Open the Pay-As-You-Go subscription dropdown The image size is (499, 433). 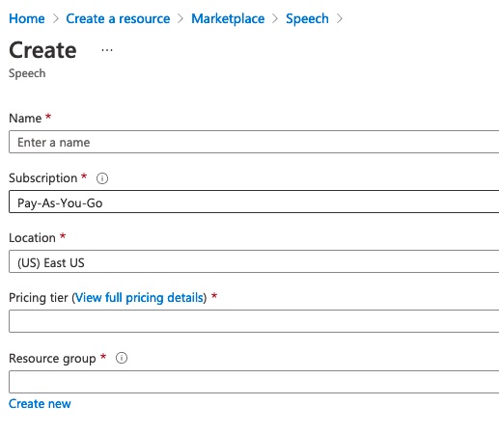[254, 202]
